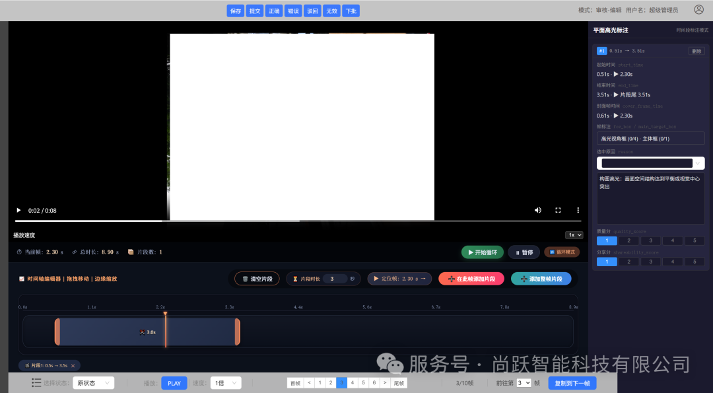The image size is (713, 393).
Task: Play the video with the player play icon
Action: (18, 211)
